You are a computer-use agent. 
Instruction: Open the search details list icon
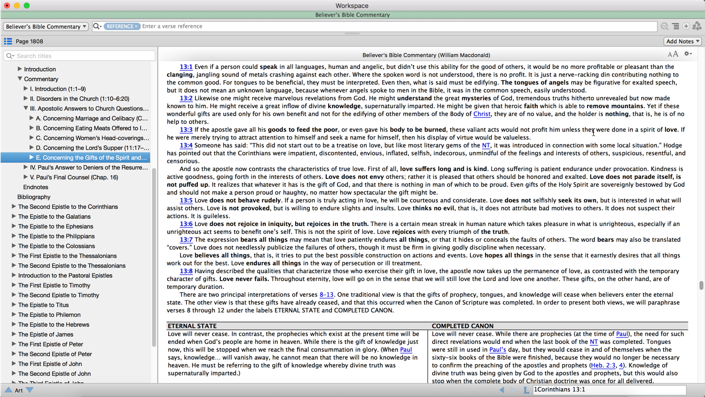tap(675, 26)
